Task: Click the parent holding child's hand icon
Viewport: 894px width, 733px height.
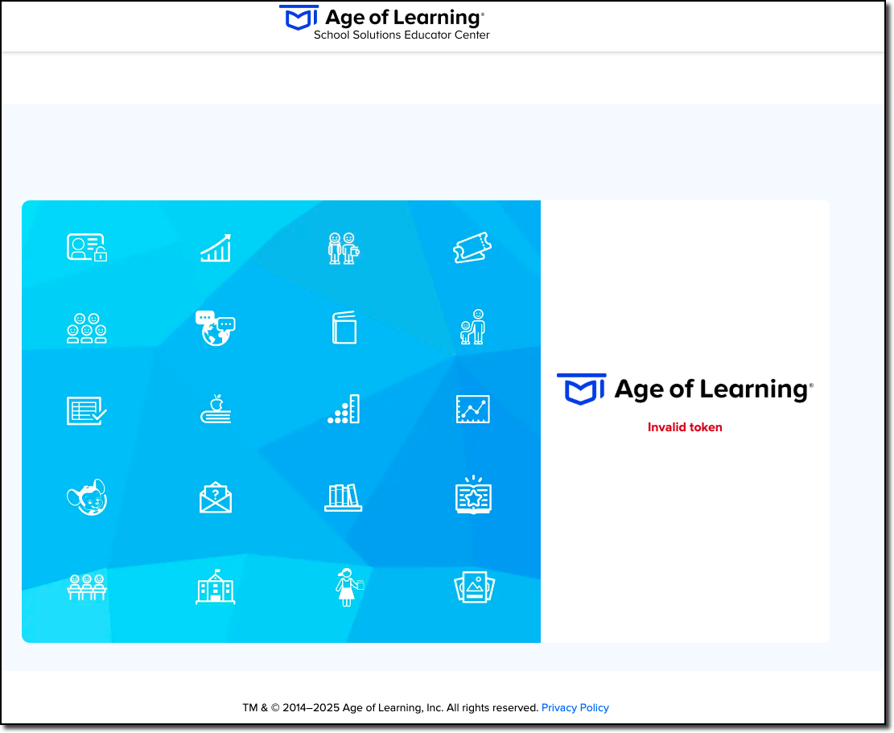Action: tap(472, 327)
